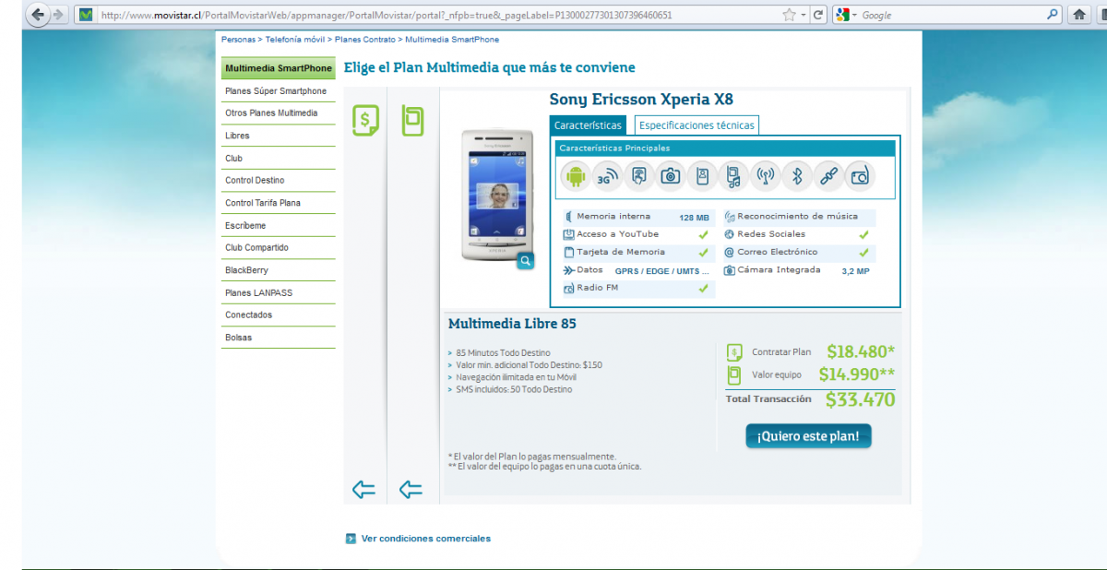This screenshot has width=1107, height=570.
Task: Open the browser home page icon
Action: pyautogui.click(x=1078, y=15)
